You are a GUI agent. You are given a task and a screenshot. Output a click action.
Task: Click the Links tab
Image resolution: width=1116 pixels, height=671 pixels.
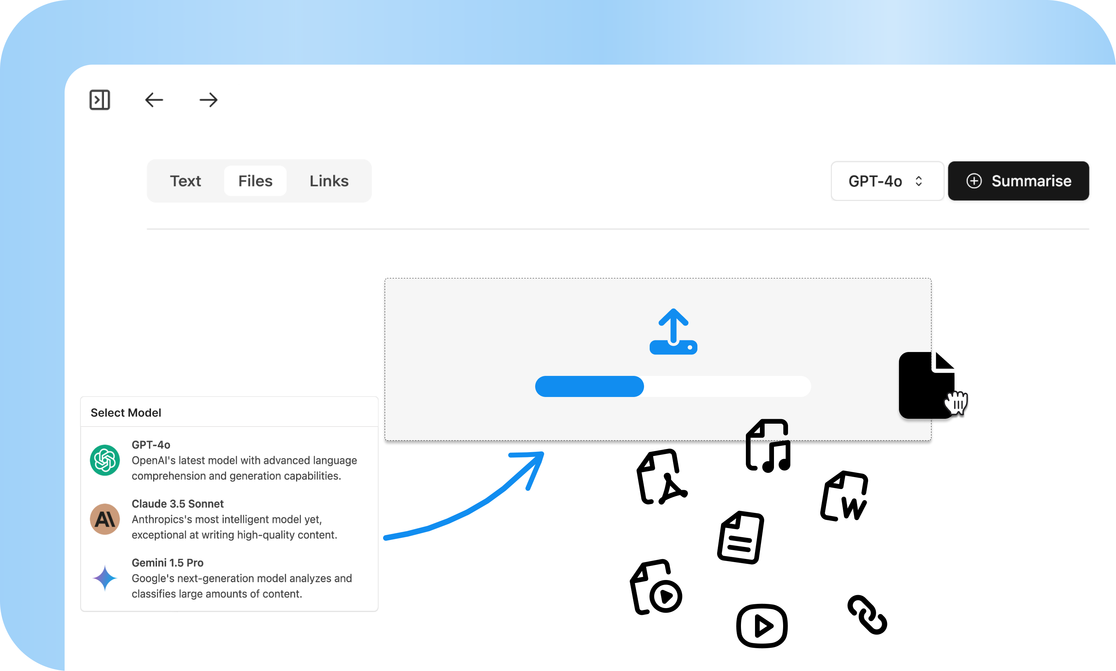329,180
